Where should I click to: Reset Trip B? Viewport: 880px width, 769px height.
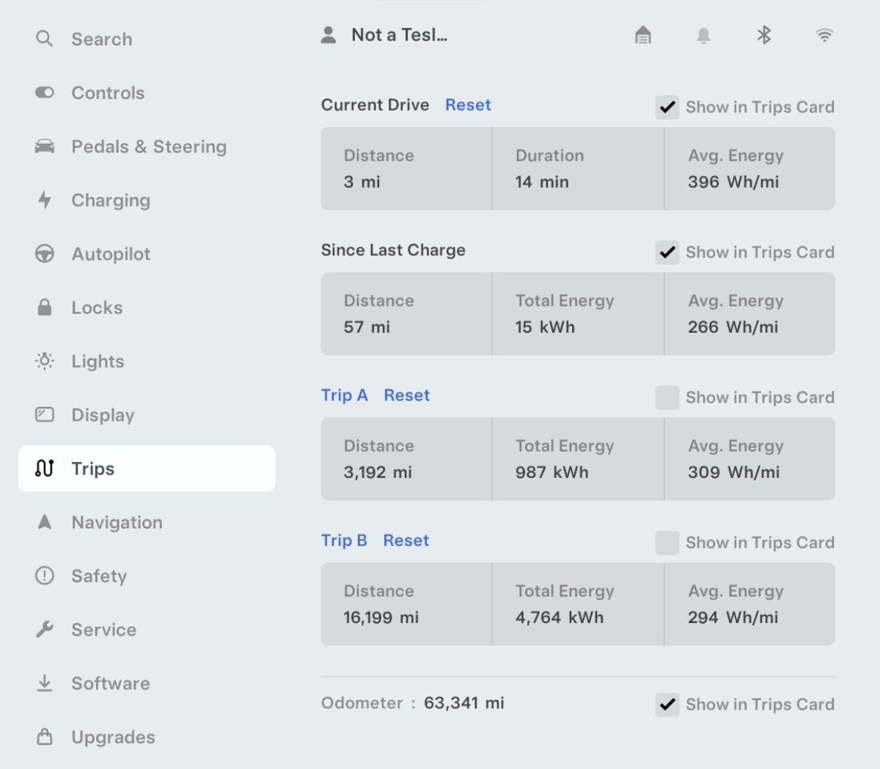(x=406, y=540)
